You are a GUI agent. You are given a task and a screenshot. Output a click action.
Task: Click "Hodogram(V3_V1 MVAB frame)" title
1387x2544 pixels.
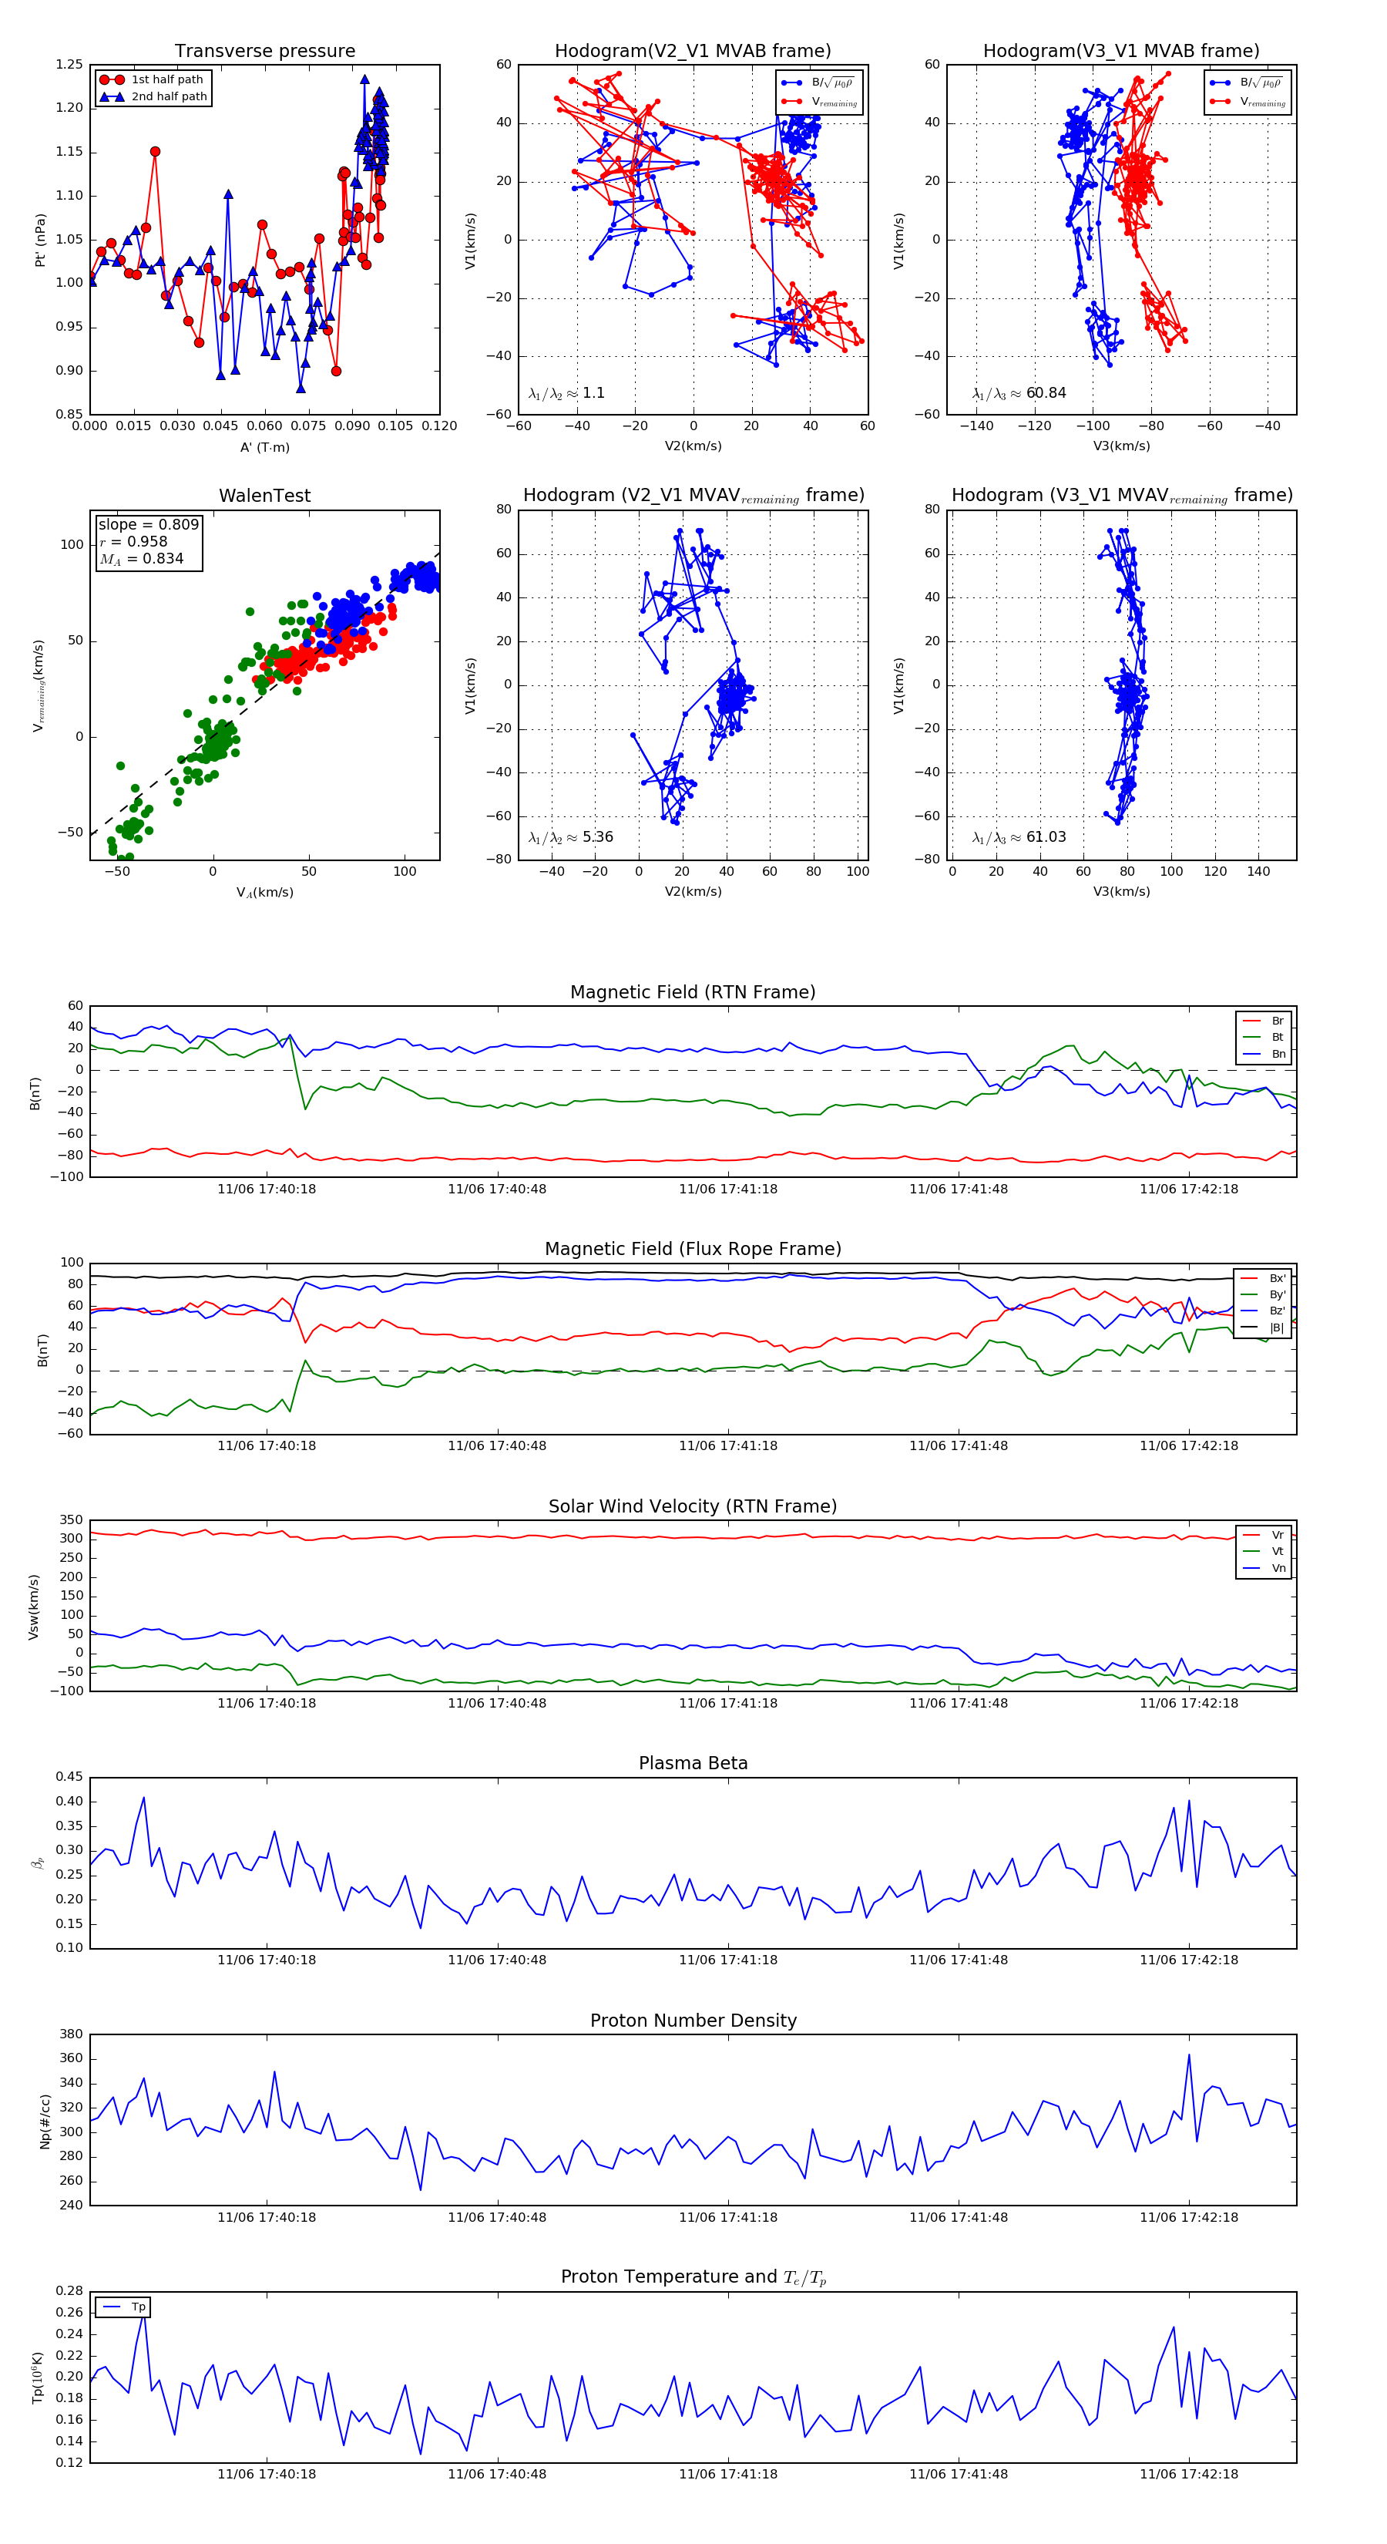pos(1121,52)
